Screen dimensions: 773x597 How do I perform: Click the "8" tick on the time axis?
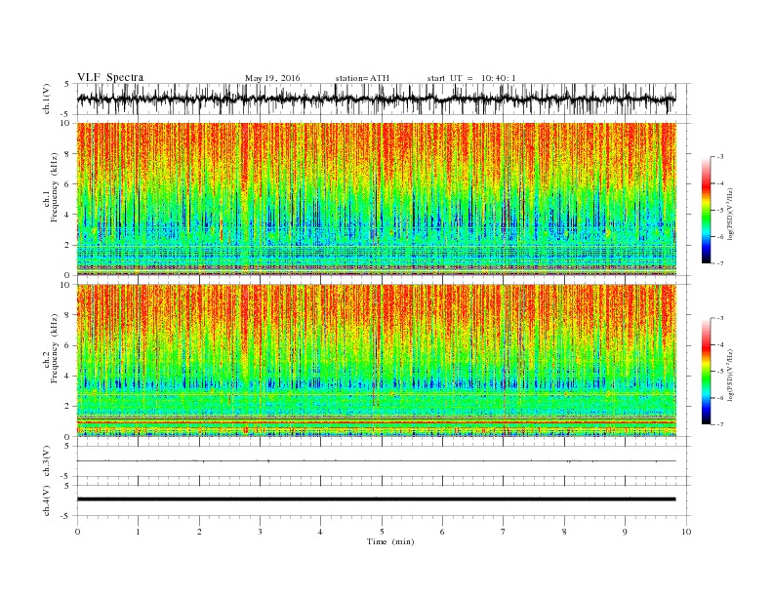(564, 532)
